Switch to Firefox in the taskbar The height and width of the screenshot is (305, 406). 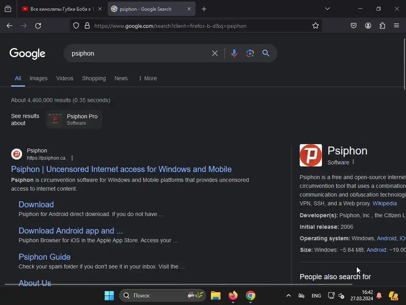tap(233, 295)
